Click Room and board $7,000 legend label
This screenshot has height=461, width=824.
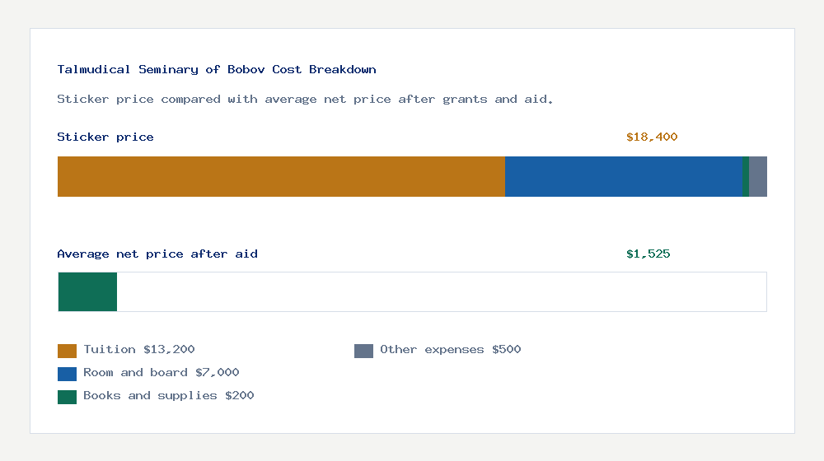point(162,373)
